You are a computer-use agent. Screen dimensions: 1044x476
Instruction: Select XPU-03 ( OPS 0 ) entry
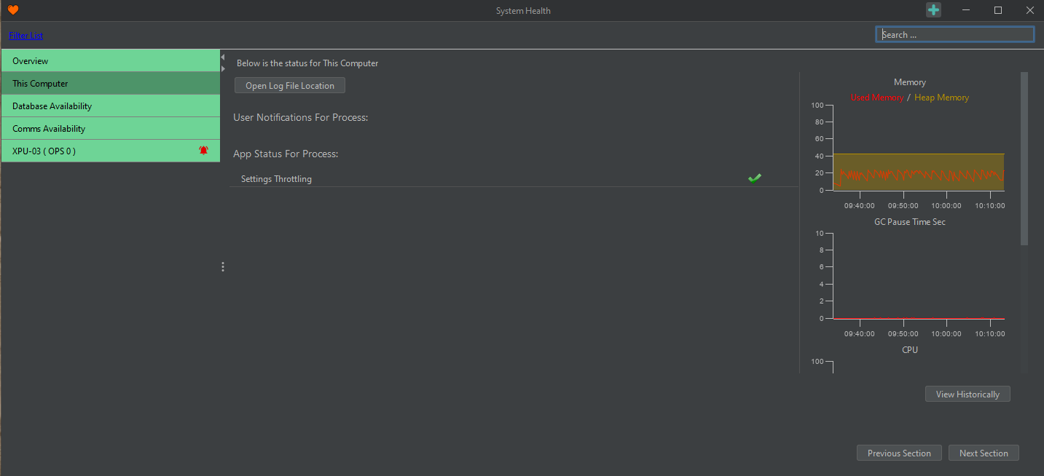tap(102, 151)
